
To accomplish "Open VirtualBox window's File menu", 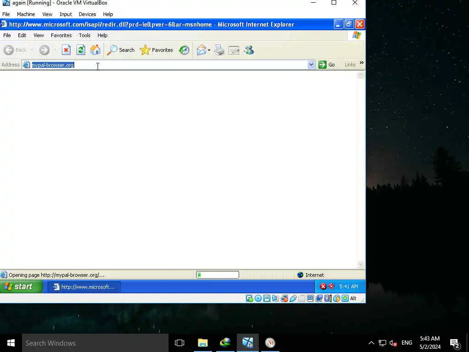I will click(6, 14).
